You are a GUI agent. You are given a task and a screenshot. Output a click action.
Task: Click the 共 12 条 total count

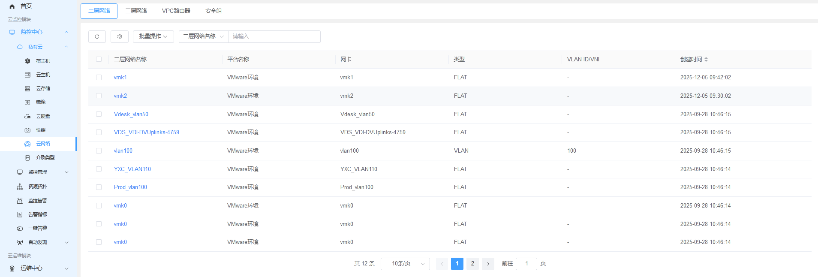[364, 264]
